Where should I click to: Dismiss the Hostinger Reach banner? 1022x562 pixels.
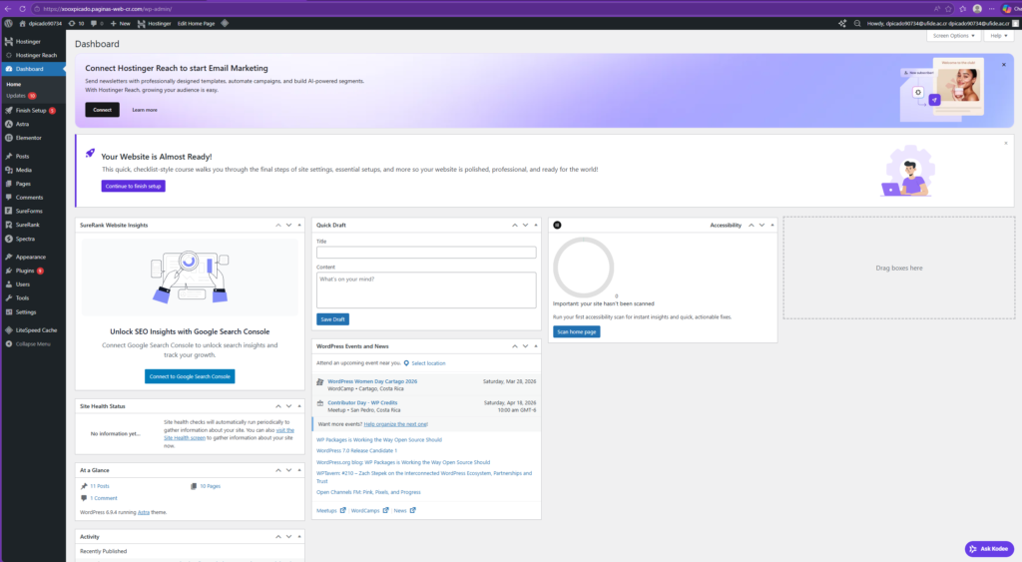[x=1004, y=65]
